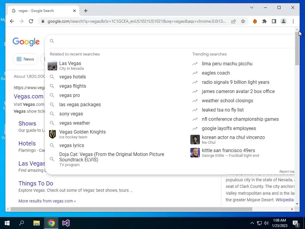Open the Windows Start menu

[7, 223]
